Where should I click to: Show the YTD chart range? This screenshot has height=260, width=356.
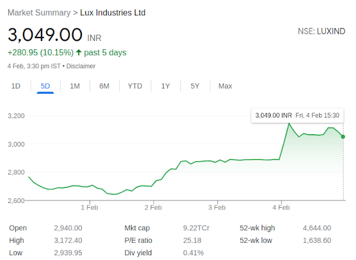pos(135,86)
